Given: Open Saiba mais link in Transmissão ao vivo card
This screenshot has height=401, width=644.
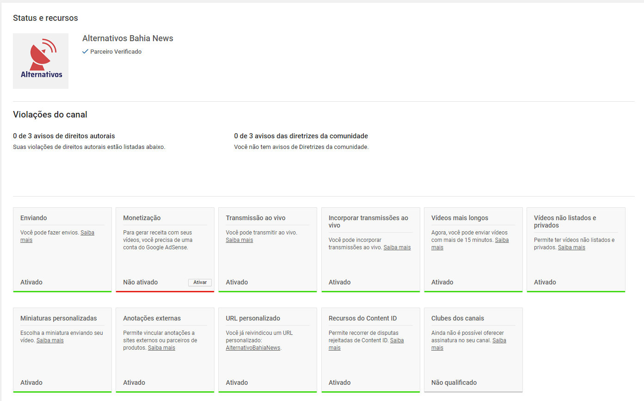Looking at the screenshot, I should click(x=239, y=240).
